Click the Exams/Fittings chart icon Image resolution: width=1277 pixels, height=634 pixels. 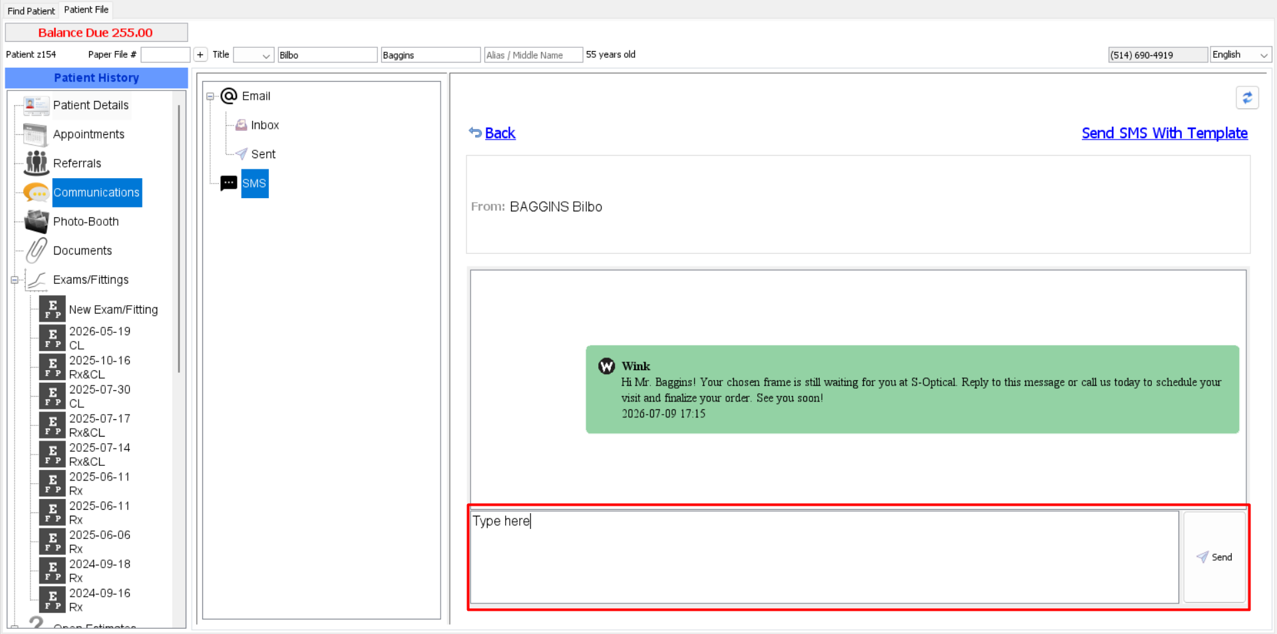click(x=37, y=280)
